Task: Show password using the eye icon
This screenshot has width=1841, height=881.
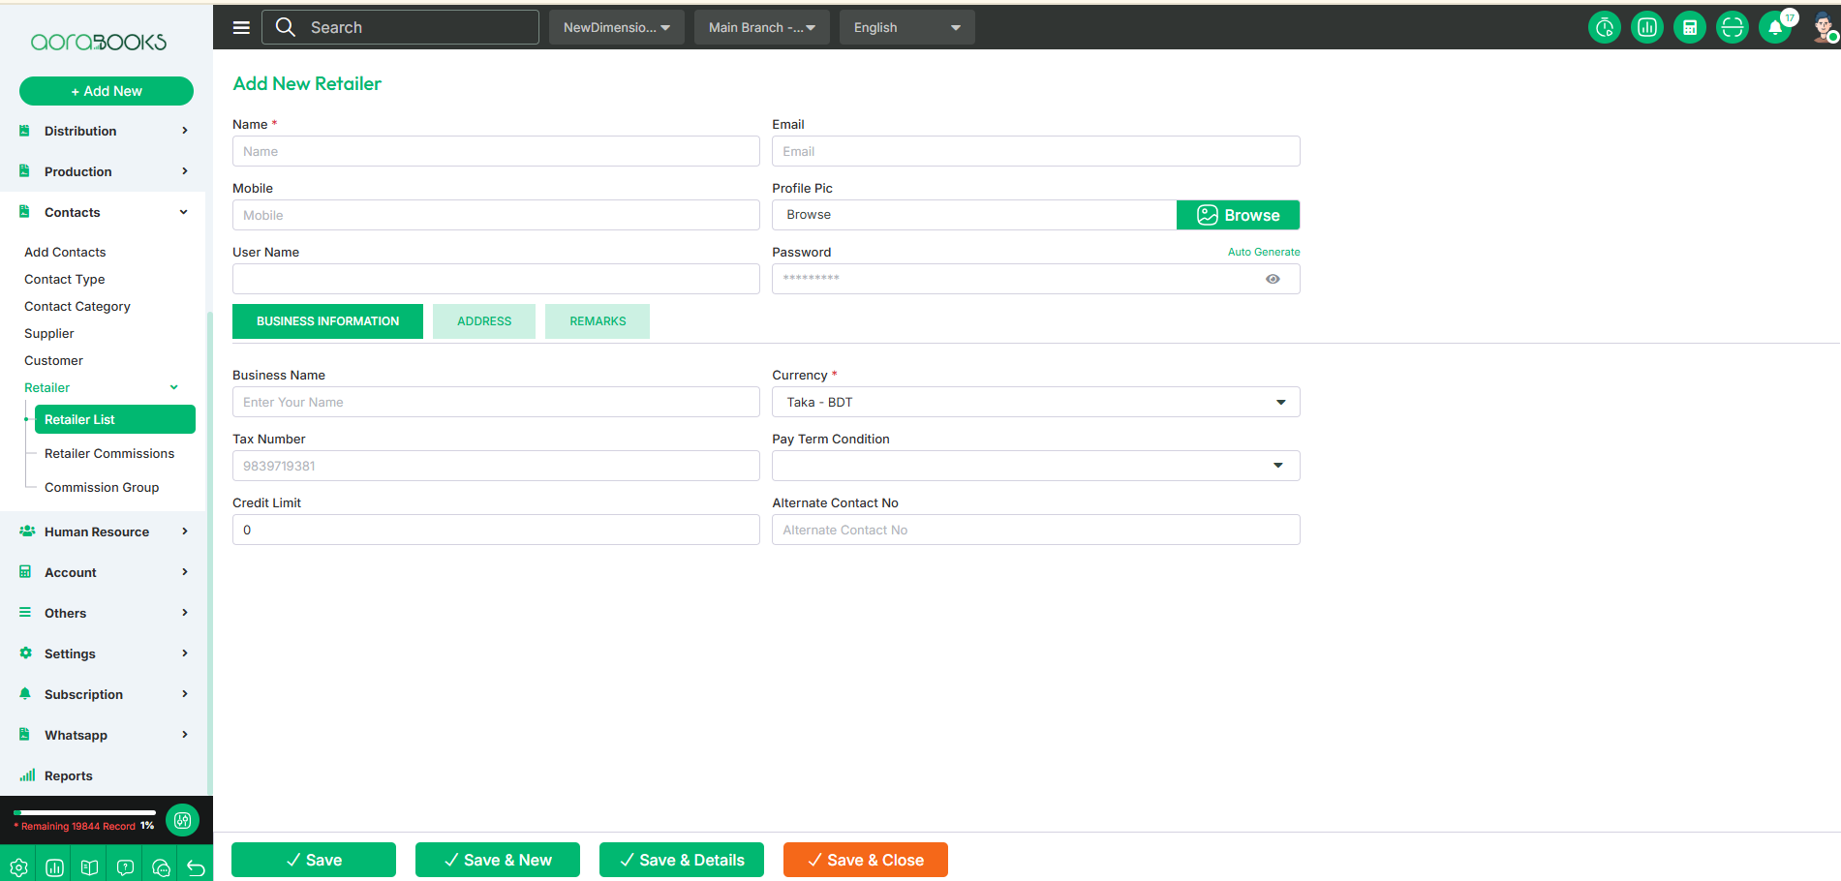Action: pyautogui.click(x=1273, y=279)
